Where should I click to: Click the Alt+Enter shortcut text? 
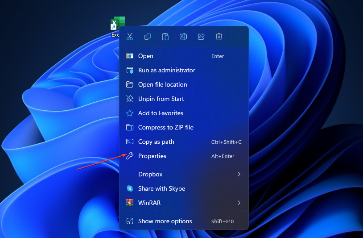(x=223, y=156)
